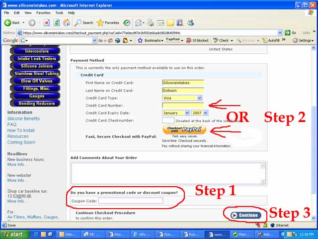This screenshot has width=318, height=239.
Task: Click Google toolbar AutoFill
Action: point(271,40)
